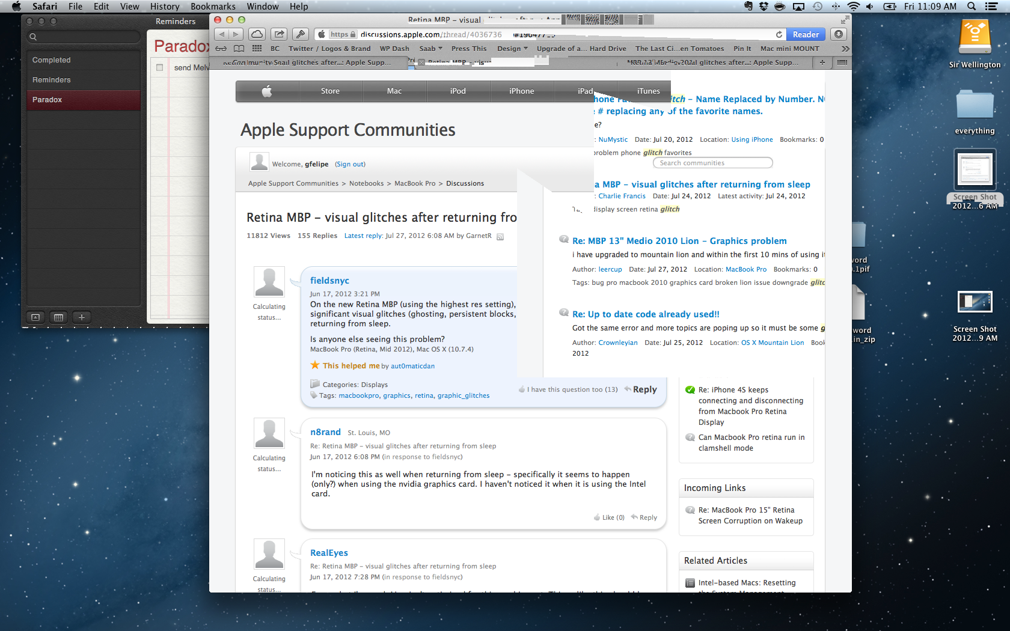This screenshot has height=631, width=1010.
Task: Click the gold star 'This helped me' icon
Action: point(315,365)
